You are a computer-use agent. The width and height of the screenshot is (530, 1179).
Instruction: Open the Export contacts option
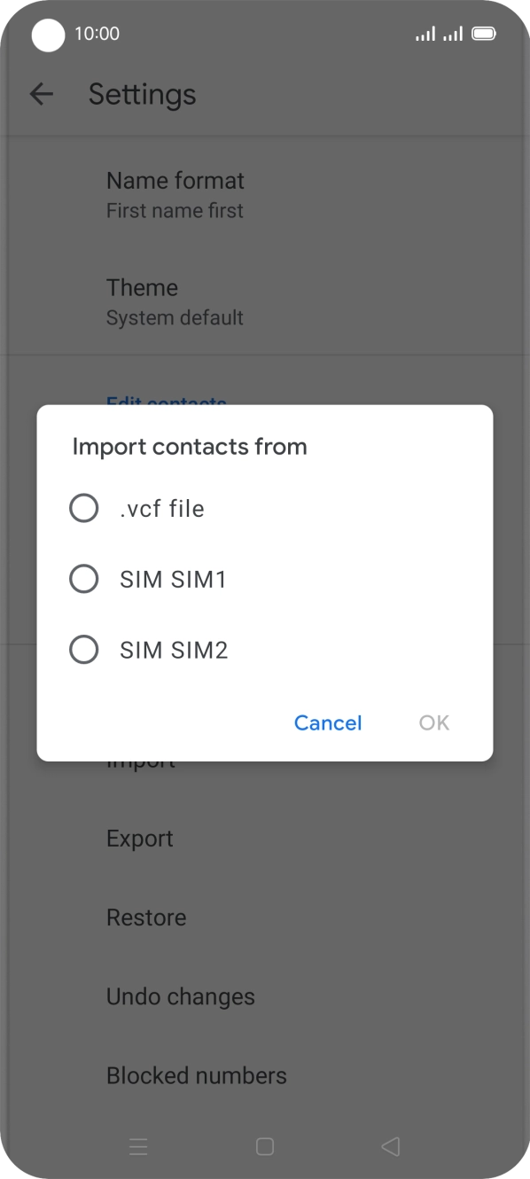pos(139,838)
